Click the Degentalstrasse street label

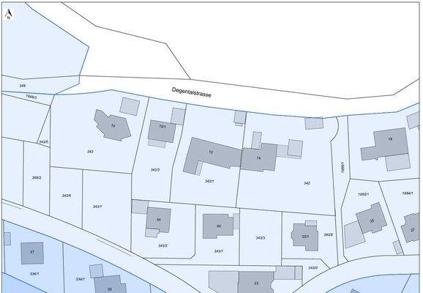pos(192,92)
